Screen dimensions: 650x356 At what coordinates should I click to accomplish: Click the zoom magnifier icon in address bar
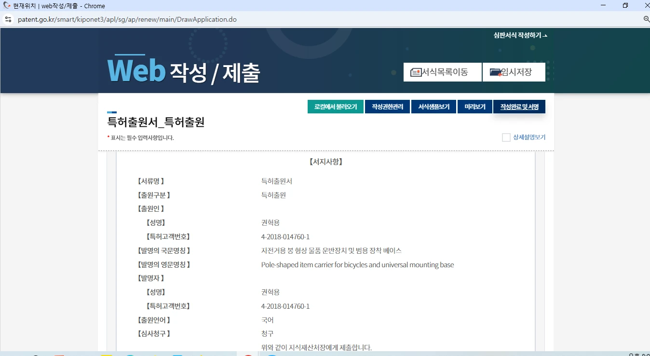click(x=647, y=19)
